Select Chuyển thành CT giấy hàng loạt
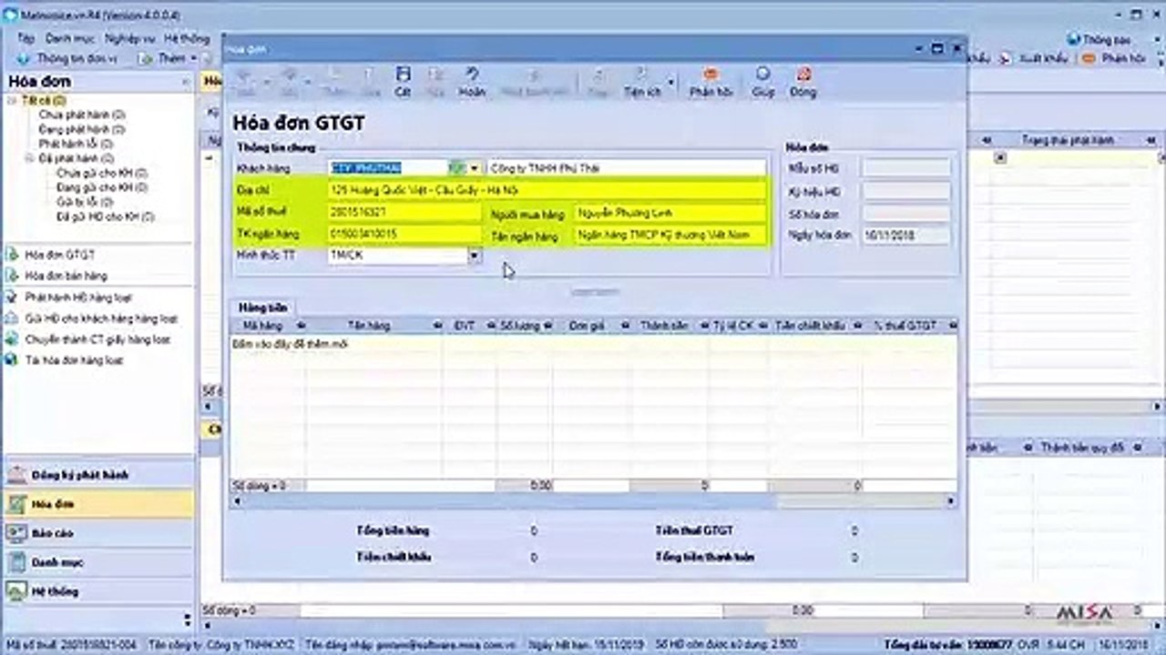This screenshot has width=1166, height=655. coord(97,339)
